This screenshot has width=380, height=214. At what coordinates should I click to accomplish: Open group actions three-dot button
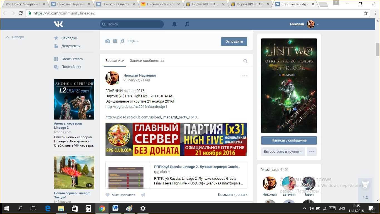pos(312,152)
